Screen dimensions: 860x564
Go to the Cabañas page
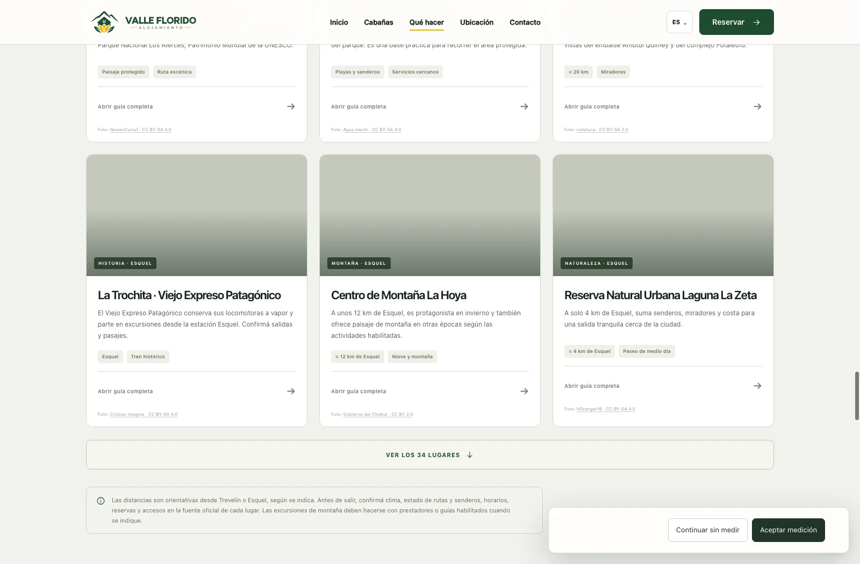(378, 22)
